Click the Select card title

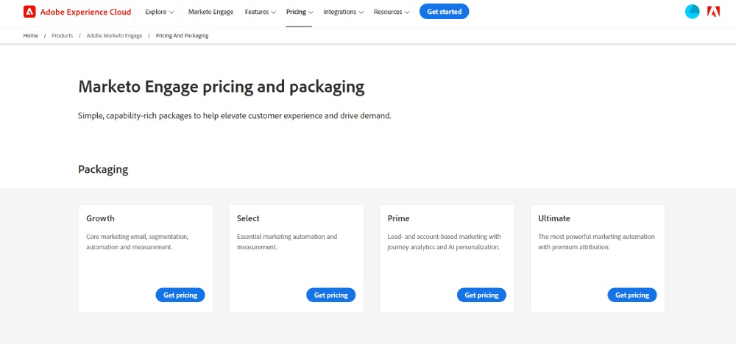click(248, 218)
